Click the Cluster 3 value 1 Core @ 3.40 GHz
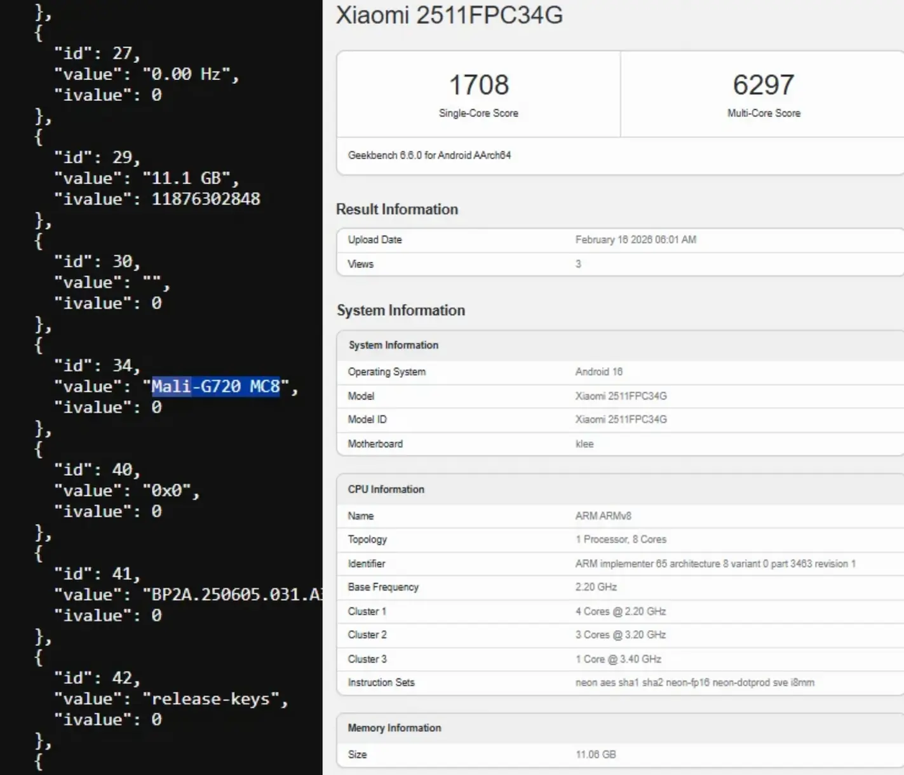 click(617, 659)
